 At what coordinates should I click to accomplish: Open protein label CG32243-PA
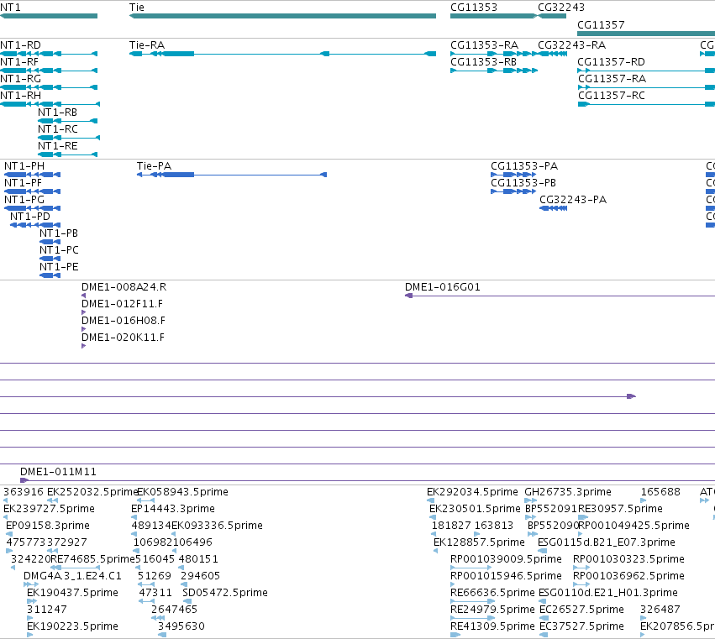point(573,200)
